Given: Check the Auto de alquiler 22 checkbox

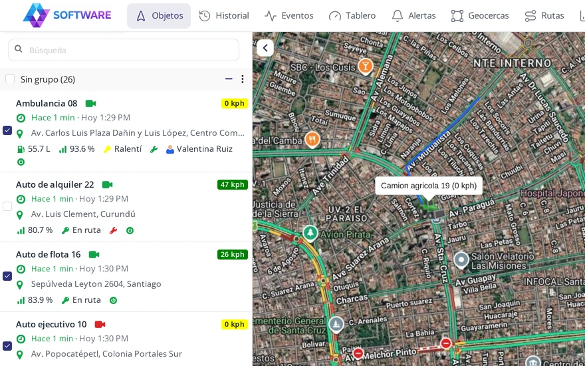Looking at the screenshot, I should 7,206.
